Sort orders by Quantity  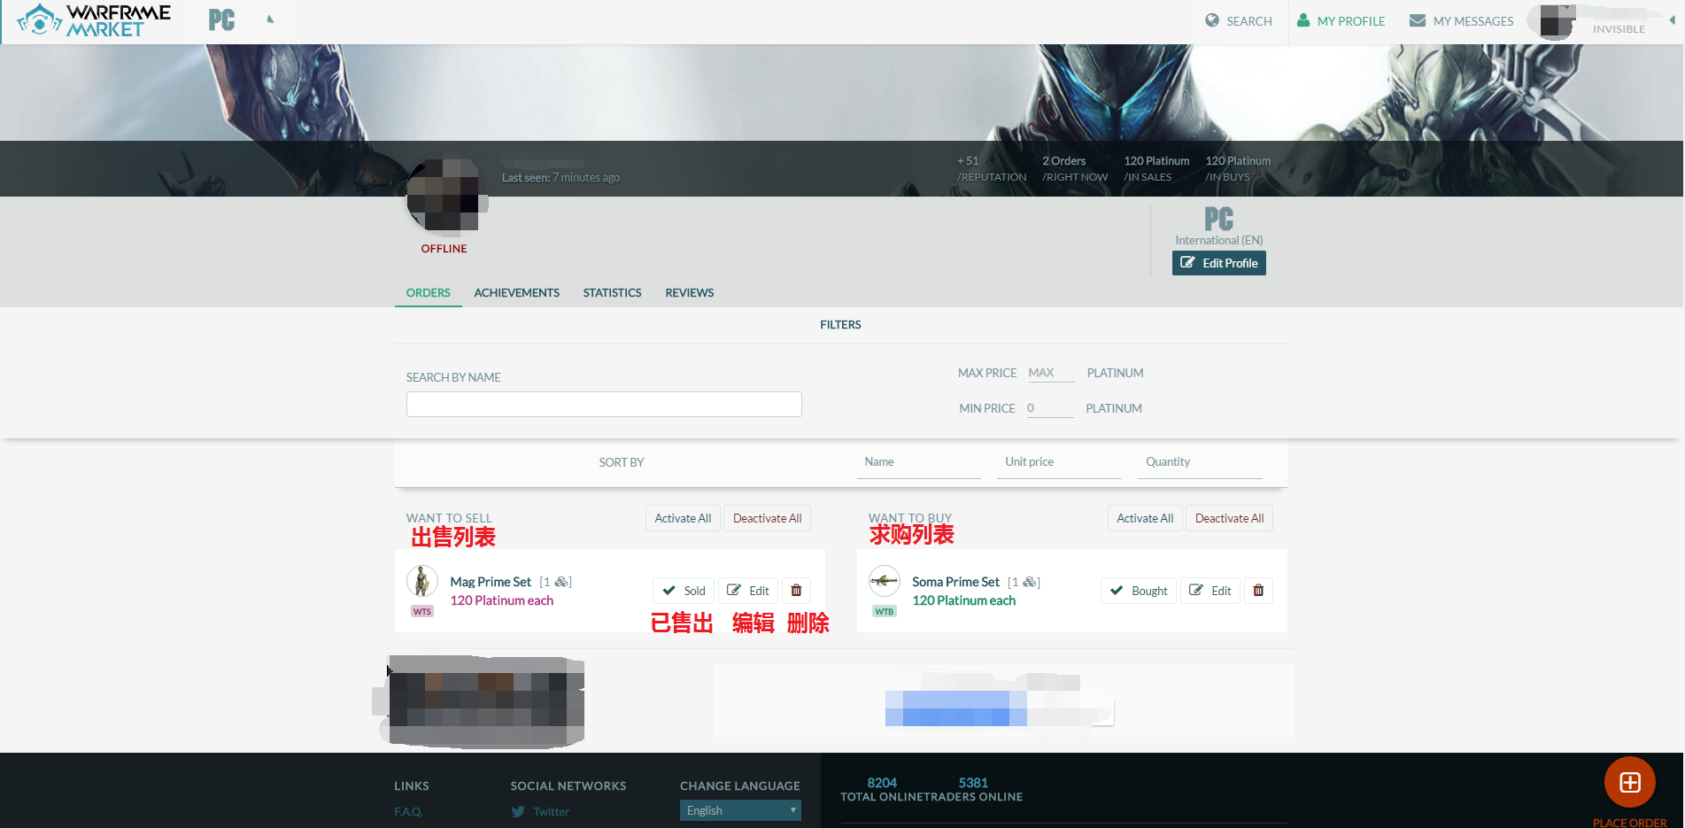(1200, 462)
